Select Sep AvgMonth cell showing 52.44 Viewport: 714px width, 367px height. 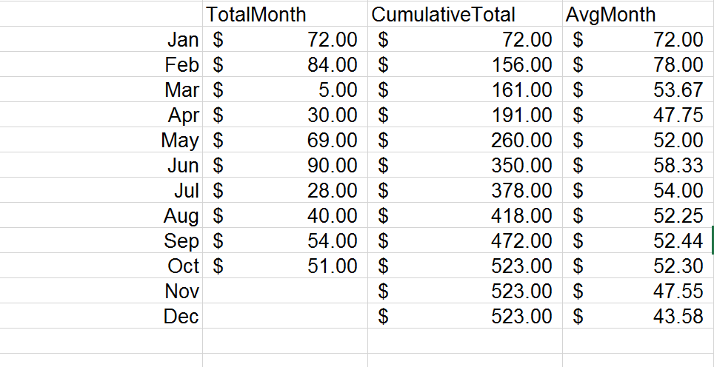(638, 240)
